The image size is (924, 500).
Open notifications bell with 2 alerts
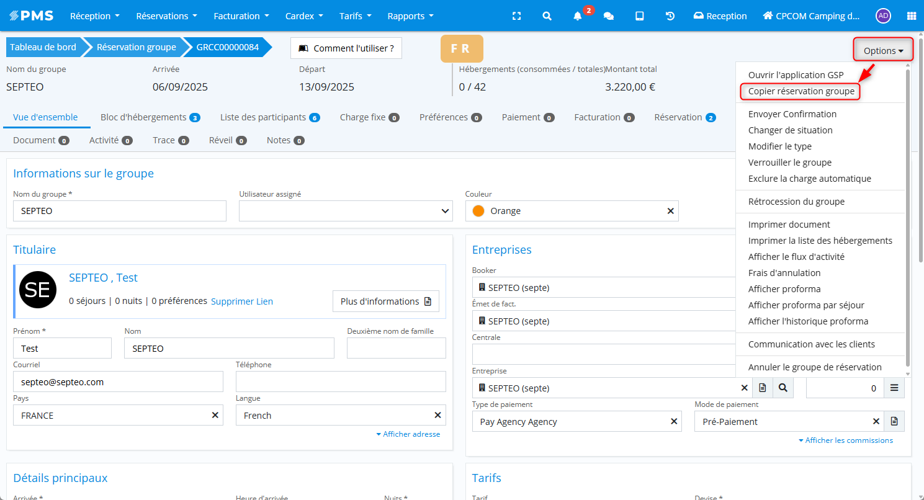pos(578,16)
